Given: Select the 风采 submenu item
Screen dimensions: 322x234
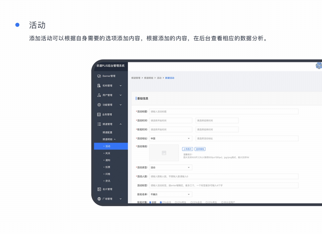Looking at the screenshot, I should [x=108, y=153].
